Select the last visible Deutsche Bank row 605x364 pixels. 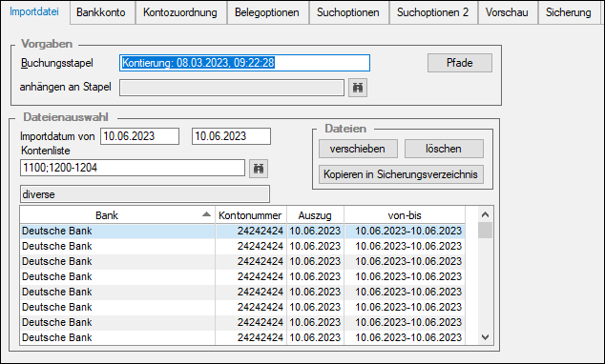point(242,338)
